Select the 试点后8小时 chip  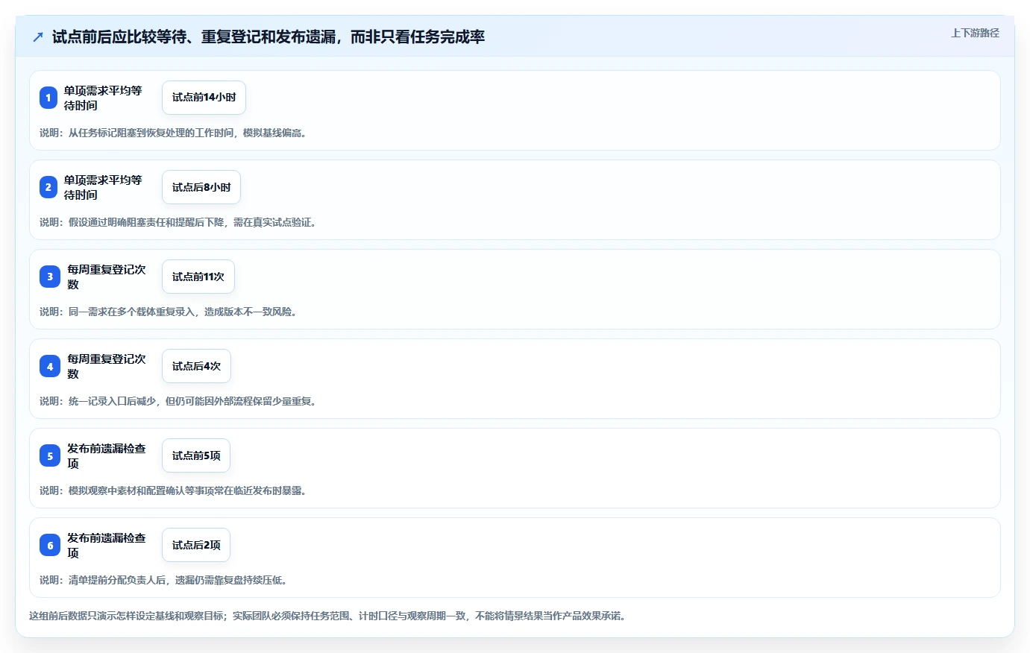coord(201,187)
